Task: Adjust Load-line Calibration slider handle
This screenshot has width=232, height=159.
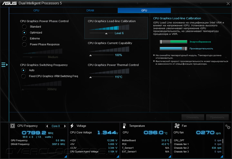Action: pos(106,33)
